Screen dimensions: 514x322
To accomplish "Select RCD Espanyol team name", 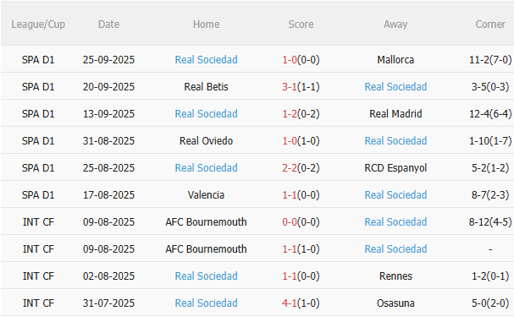I will (395, 168).
